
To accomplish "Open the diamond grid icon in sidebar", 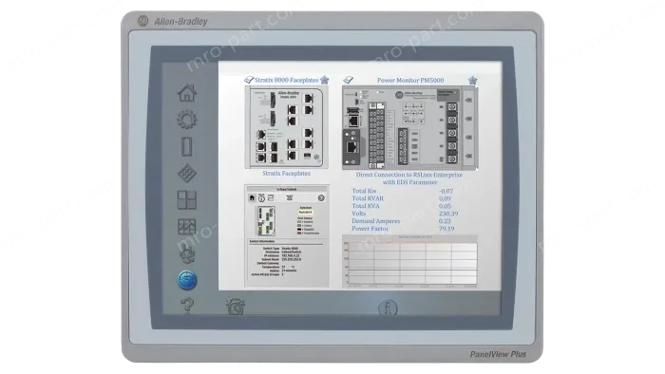I will tap(186, 173).
